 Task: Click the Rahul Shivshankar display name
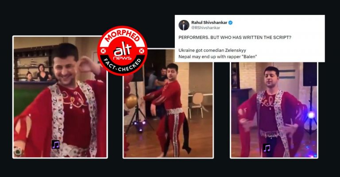209,22
